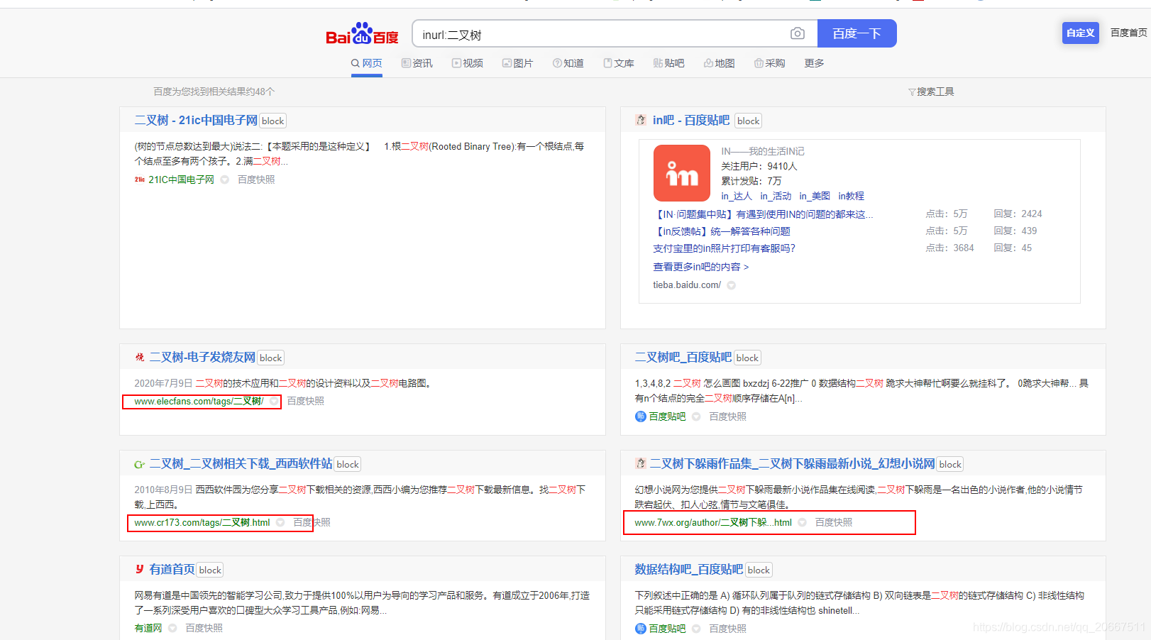Image resolution: width=1151 pixels, height=640 pixels.
Task: Open dropdown arrow beside 7wx.org URL
Action: click(802, 523)
